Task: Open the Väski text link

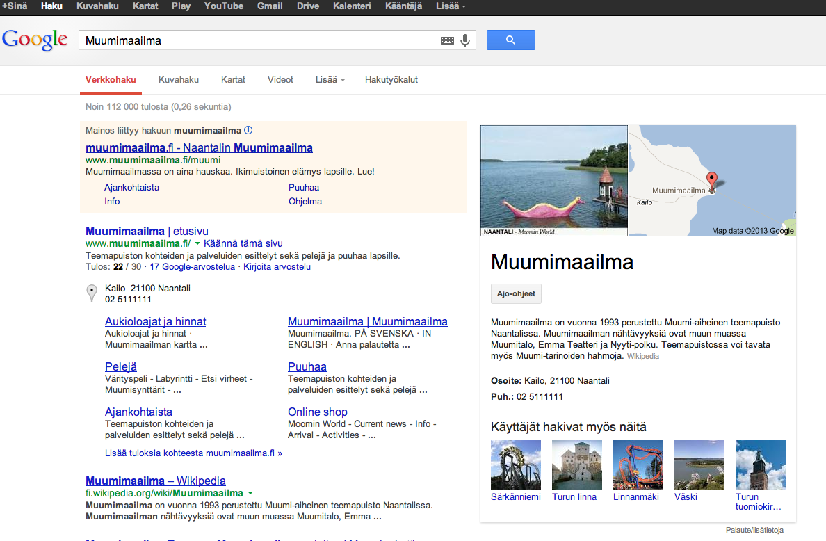Action: [686, 496]
